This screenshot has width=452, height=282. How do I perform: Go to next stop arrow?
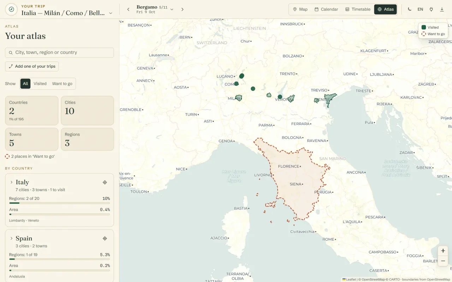(x=183, y=10)
